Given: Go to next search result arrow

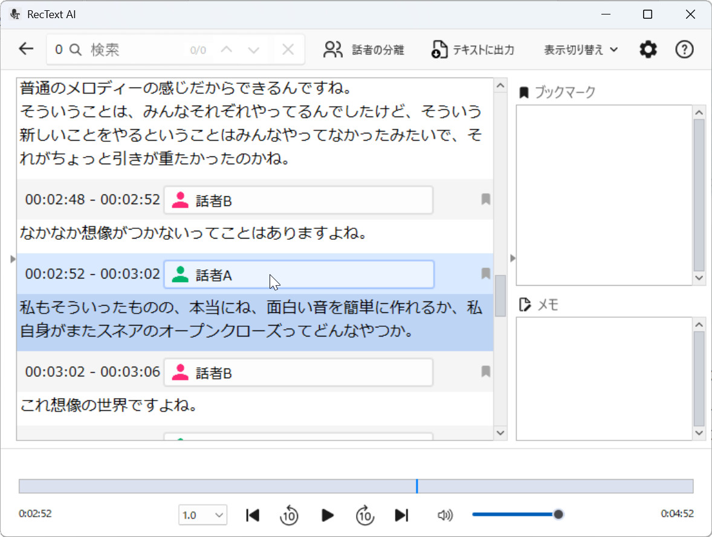Looking at the screenshot, I should coord(254,50).
